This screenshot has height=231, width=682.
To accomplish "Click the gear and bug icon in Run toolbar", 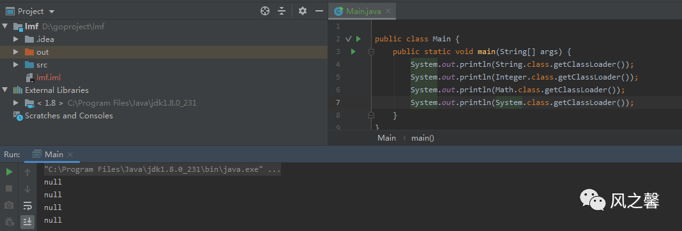I will pos(9,221).
